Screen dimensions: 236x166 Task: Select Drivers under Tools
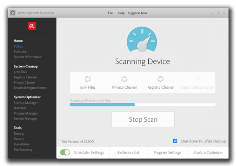click(19, 139)
